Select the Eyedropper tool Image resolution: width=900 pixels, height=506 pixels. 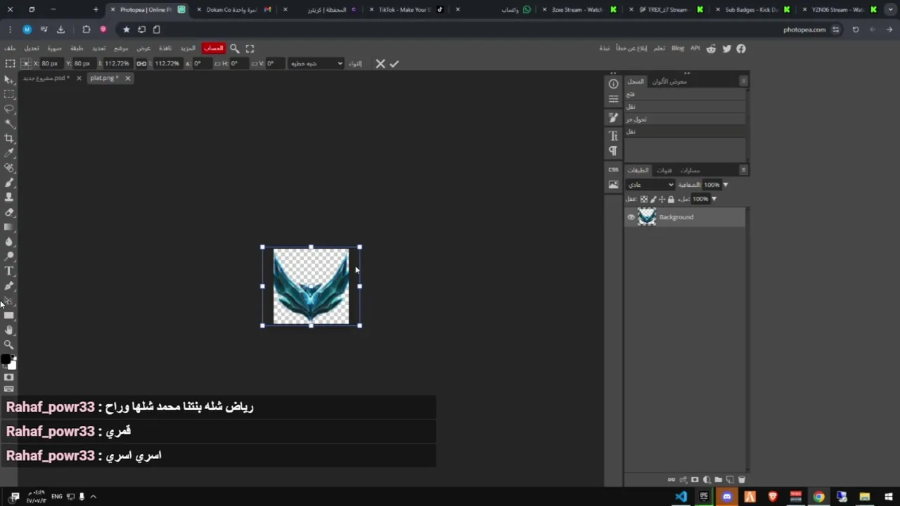(9, 153)
